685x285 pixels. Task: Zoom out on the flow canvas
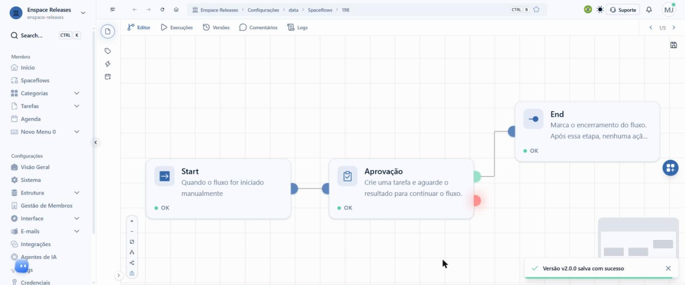(132, 231)
